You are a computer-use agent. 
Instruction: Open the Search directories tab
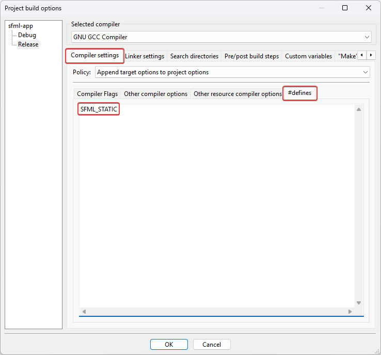(x=194, y=56)
